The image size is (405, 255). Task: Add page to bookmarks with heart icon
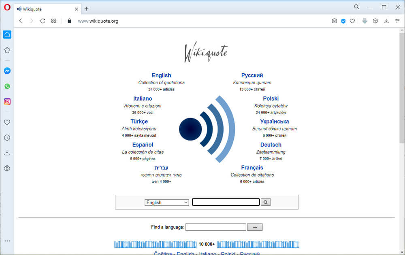(352, 21)
